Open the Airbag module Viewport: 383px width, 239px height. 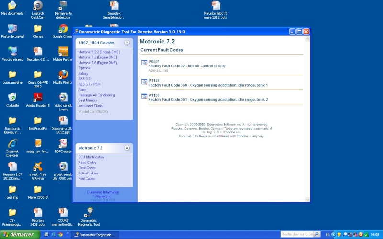(83, 74)
